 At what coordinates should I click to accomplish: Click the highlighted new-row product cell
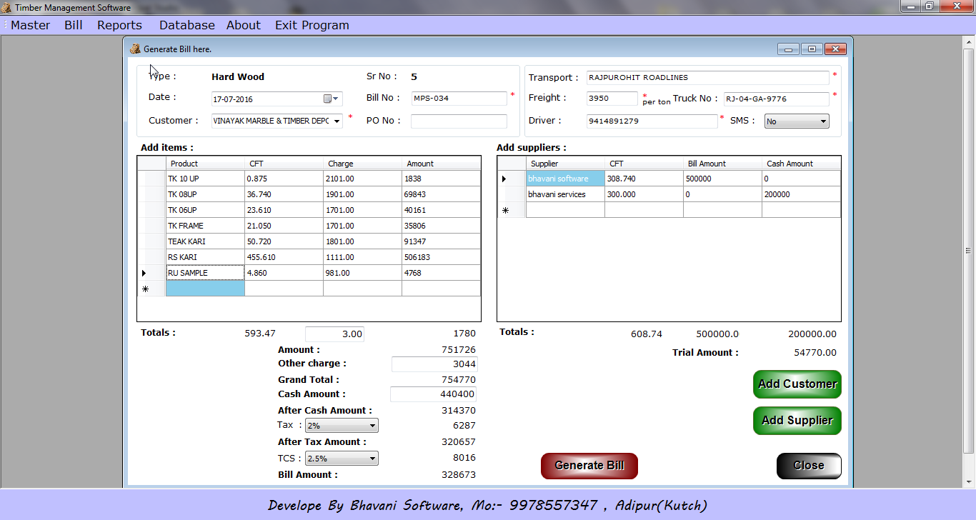pyautogui.click(x=205, y=289)
